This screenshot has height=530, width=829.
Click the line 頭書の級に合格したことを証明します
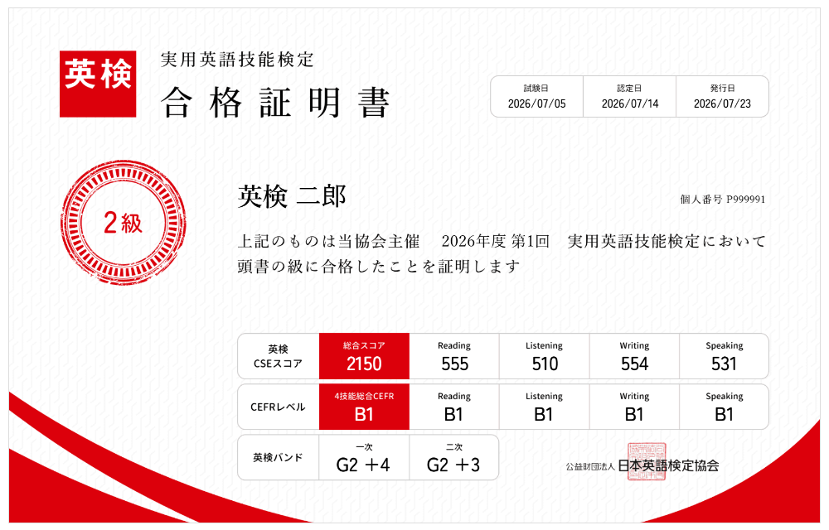379,266
